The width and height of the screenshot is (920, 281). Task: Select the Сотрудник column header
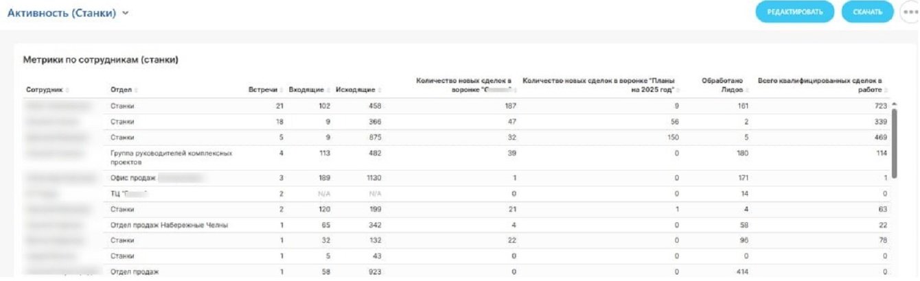tap(44, 90)
